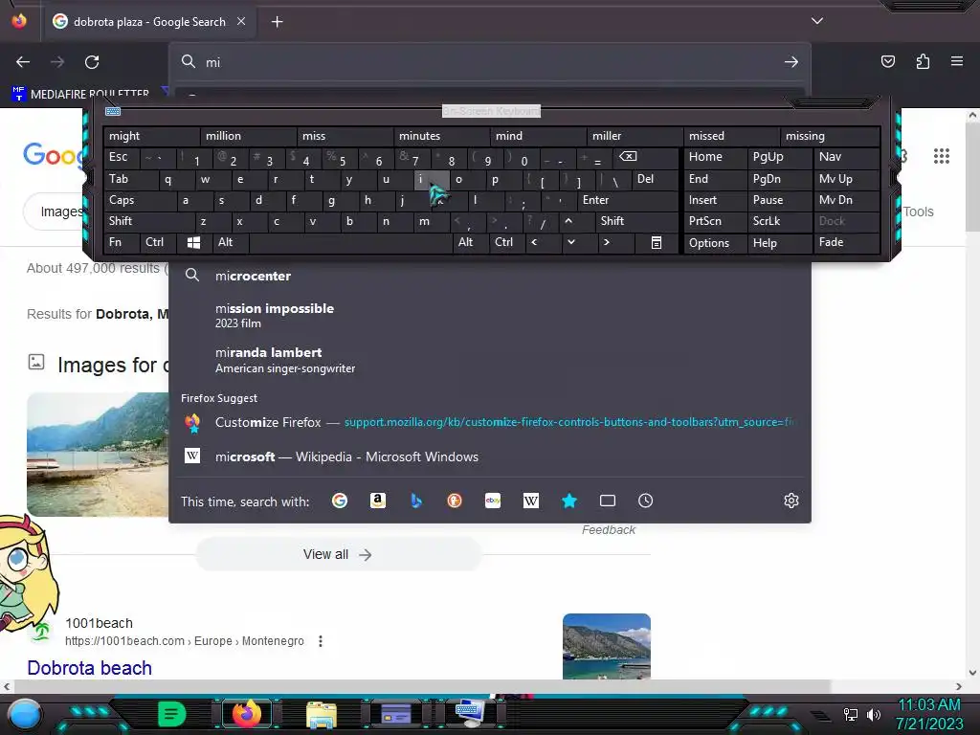Toggle the left Shift key on keyboard
The height and width of the screenshot is (735, 980).
coord(148,221)
